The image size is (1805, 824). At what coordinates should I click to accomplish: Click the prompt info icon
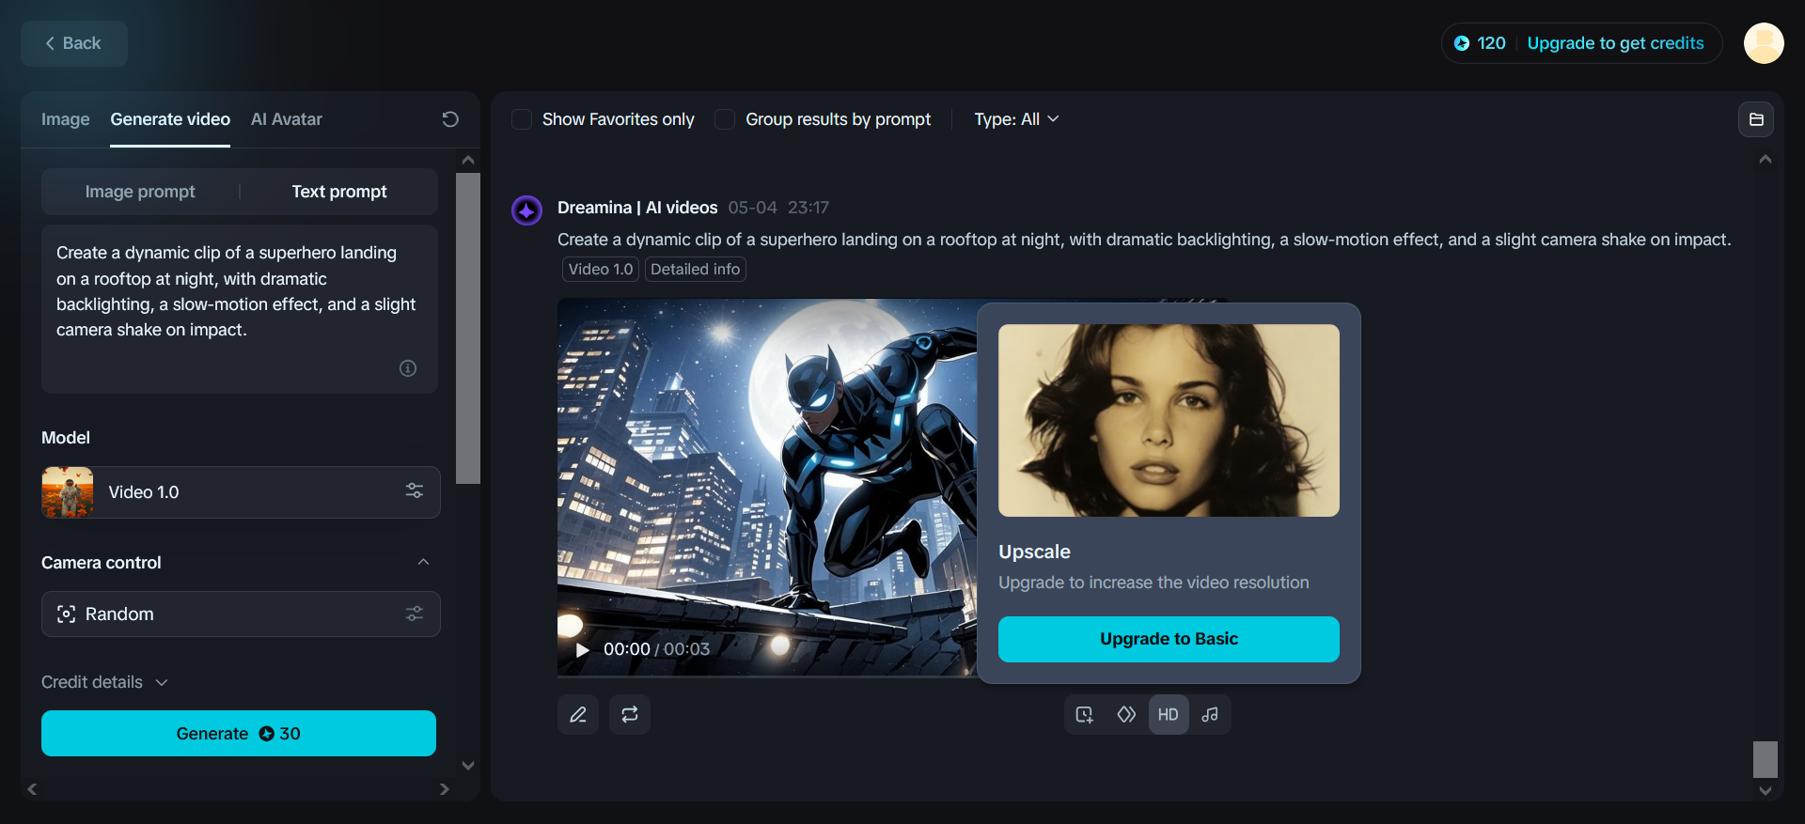[408, 368]
